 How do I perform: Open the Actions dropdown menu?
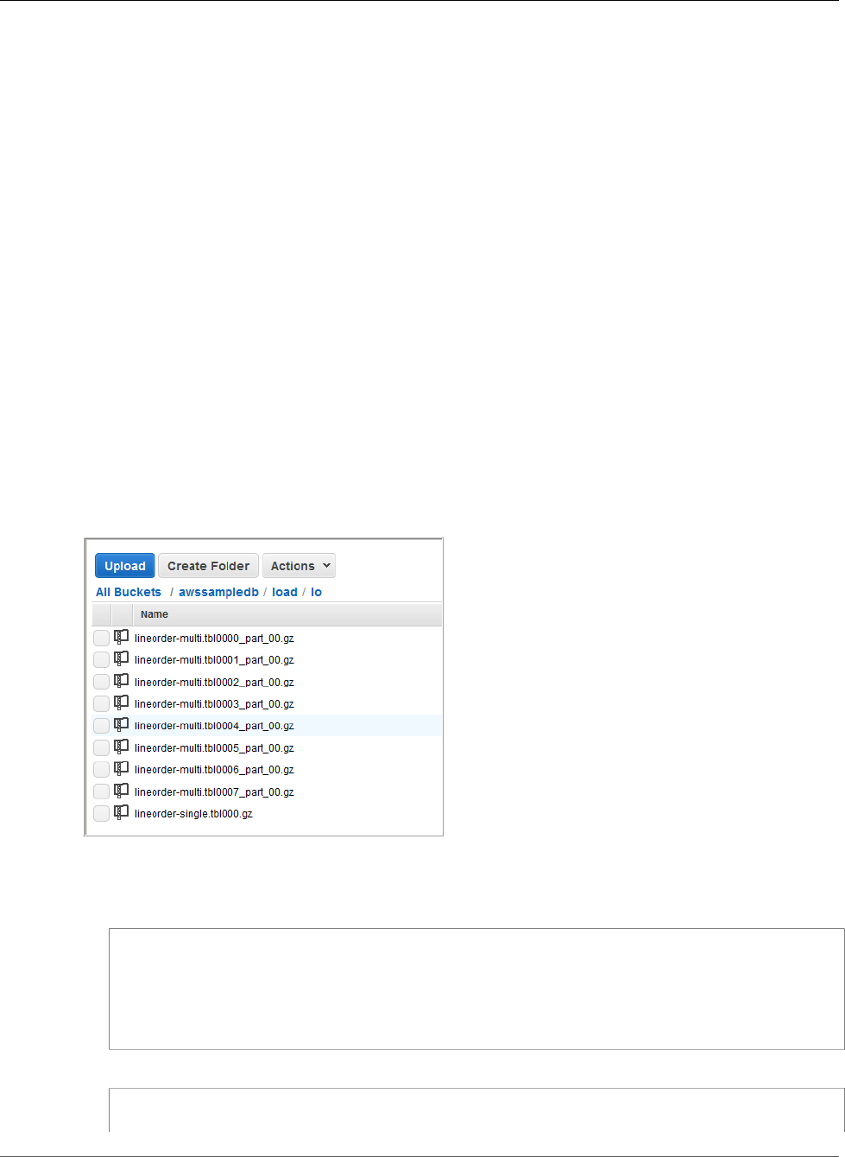pos(299,566)
